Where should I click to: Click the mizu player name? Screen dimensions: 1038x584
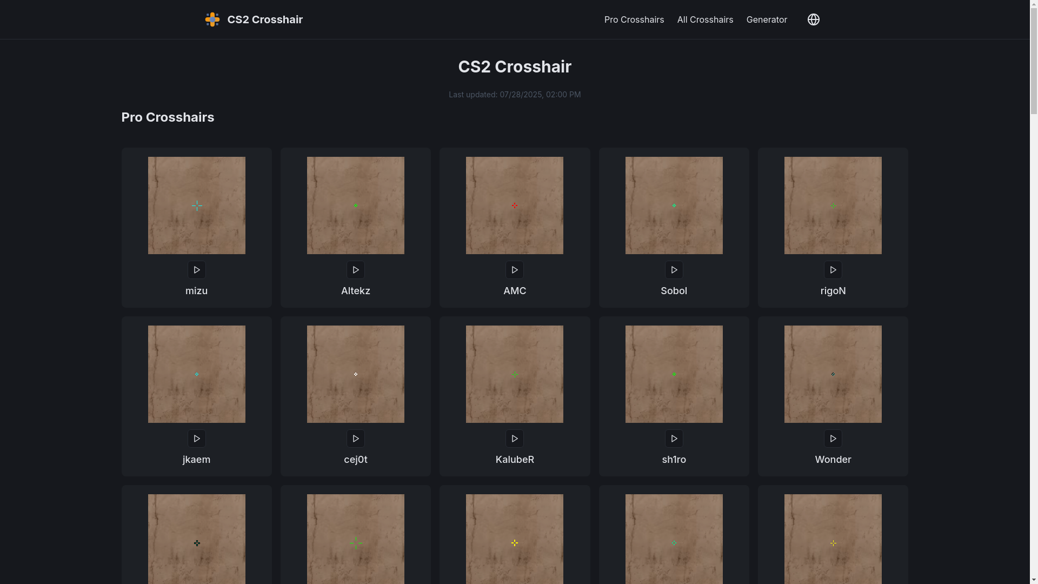point(197,291)
